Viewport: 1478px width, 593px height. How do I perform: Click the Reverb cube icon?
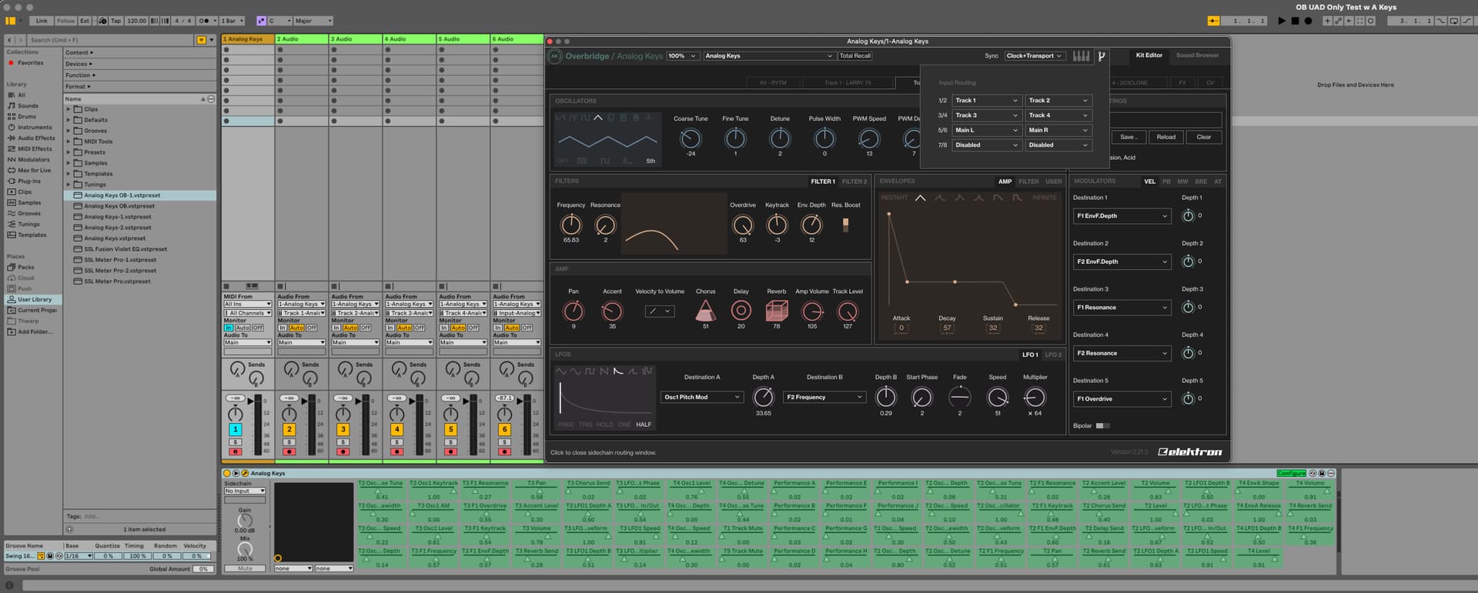pyautogui.click(x=777, y=311)
